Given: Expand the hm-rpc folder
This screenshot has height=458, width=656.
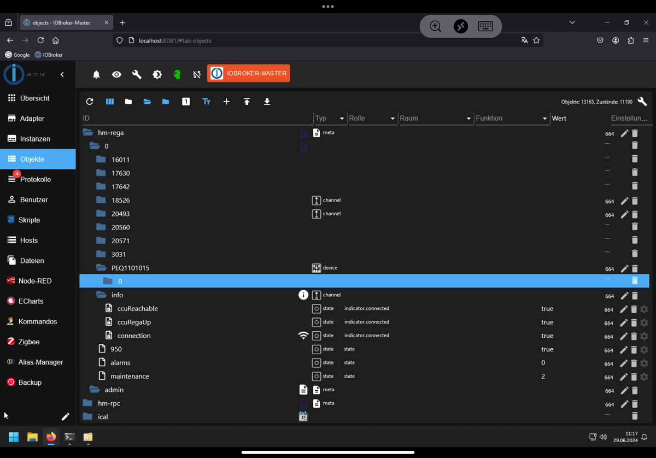Looking at the screenshot, I should [x=87, y=403].
